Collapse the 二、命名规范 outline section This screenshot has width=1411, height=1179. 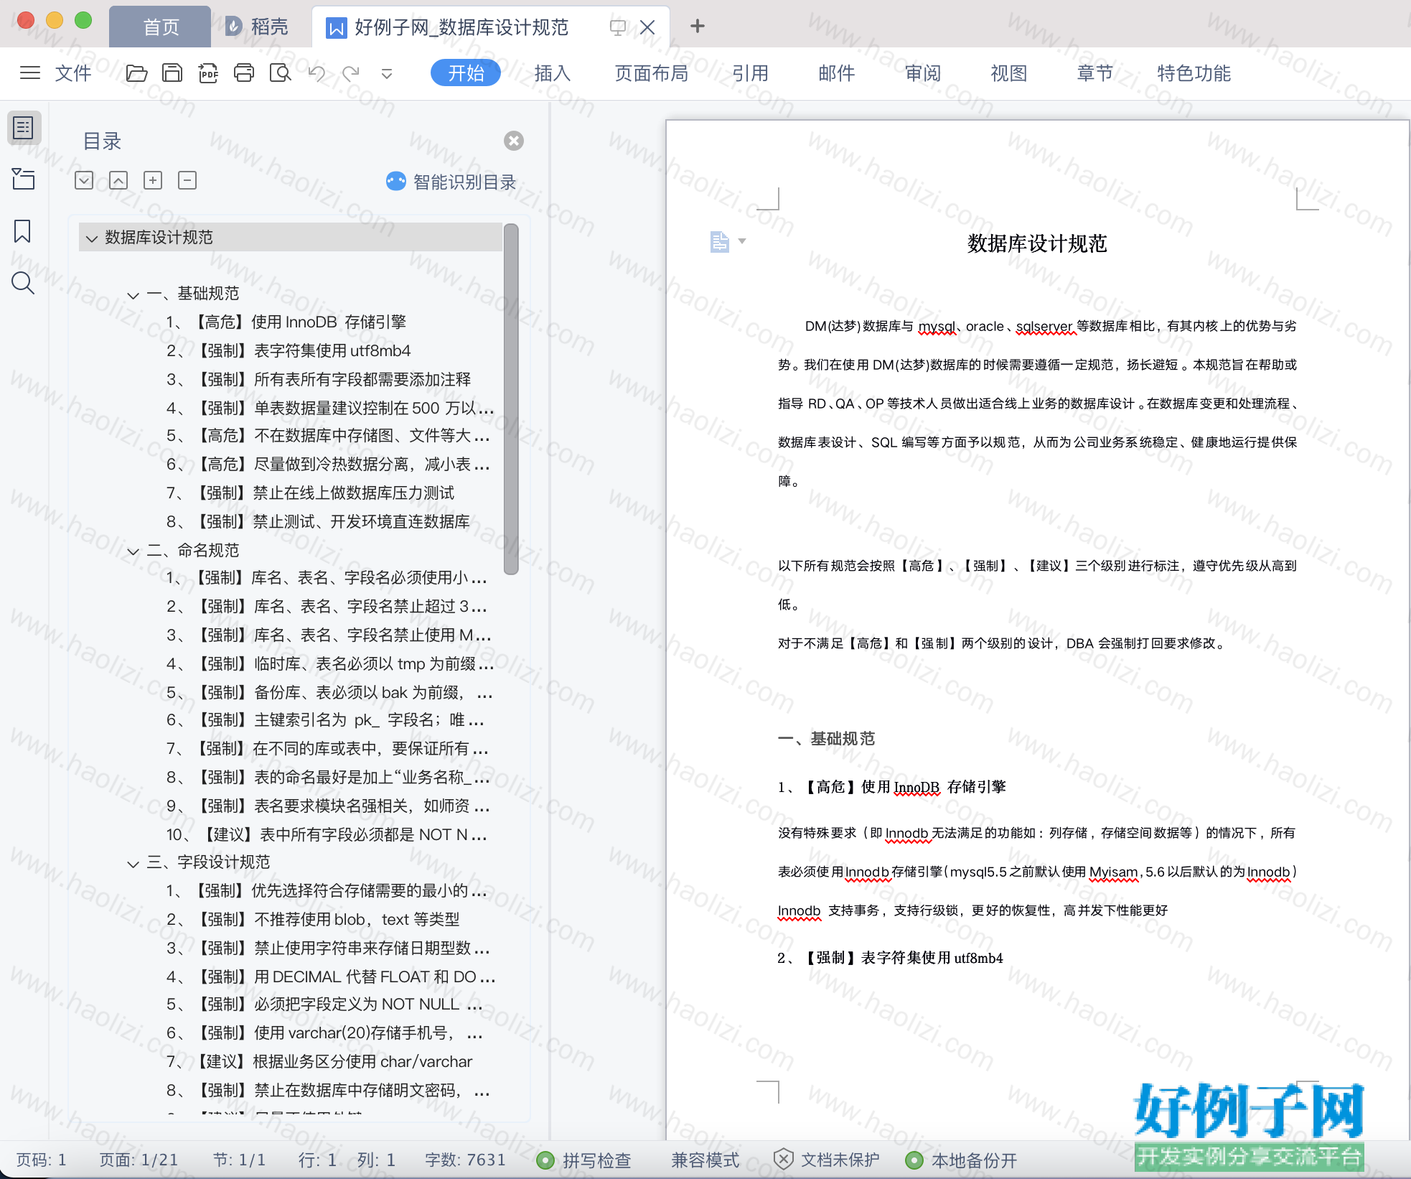133,551
